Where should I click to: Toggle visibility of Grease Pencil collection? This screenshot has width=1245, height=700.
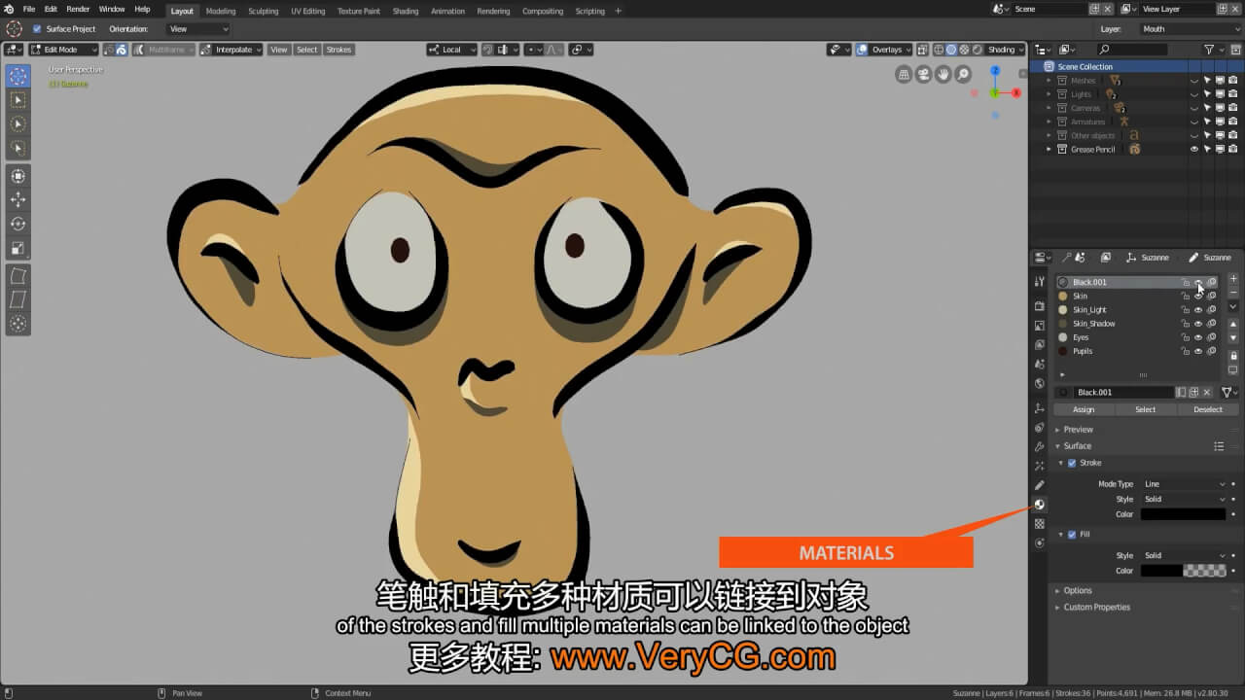pos(1194,149)
